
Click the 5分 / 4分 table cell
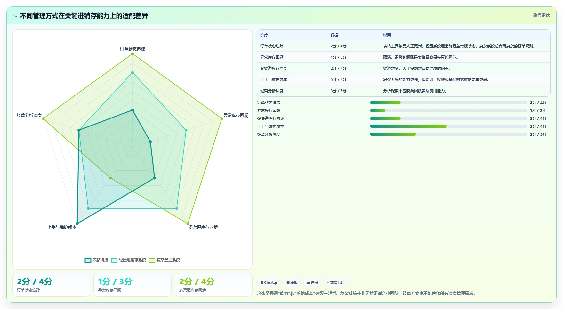(x=338, y=80)
